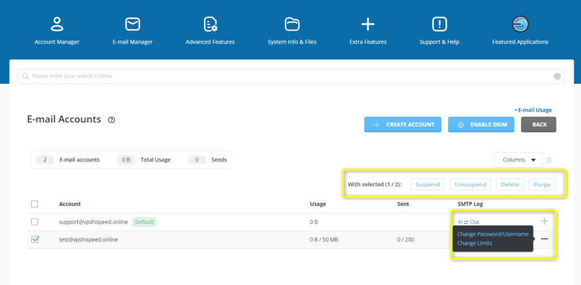
Task: Open the Columns dropdown
Action: [519, 160]
